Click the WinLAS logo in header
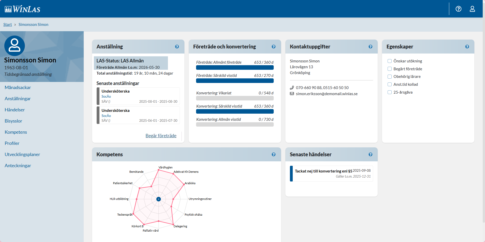 click(x=22, y=9)
